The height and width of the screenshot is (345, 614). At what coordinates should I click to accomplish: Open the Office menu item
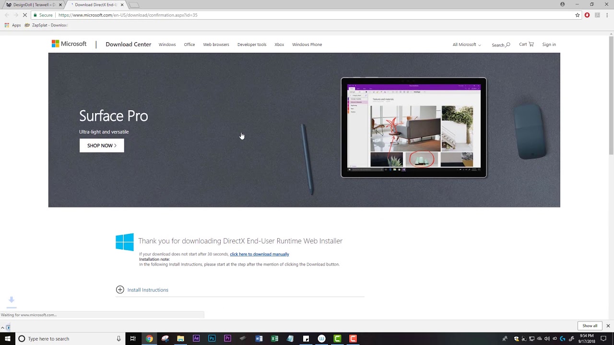189,45
